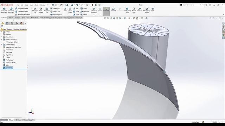Choose Lofted Boss/Base
This screenshot has width=225, height=126.
point(21,12)
